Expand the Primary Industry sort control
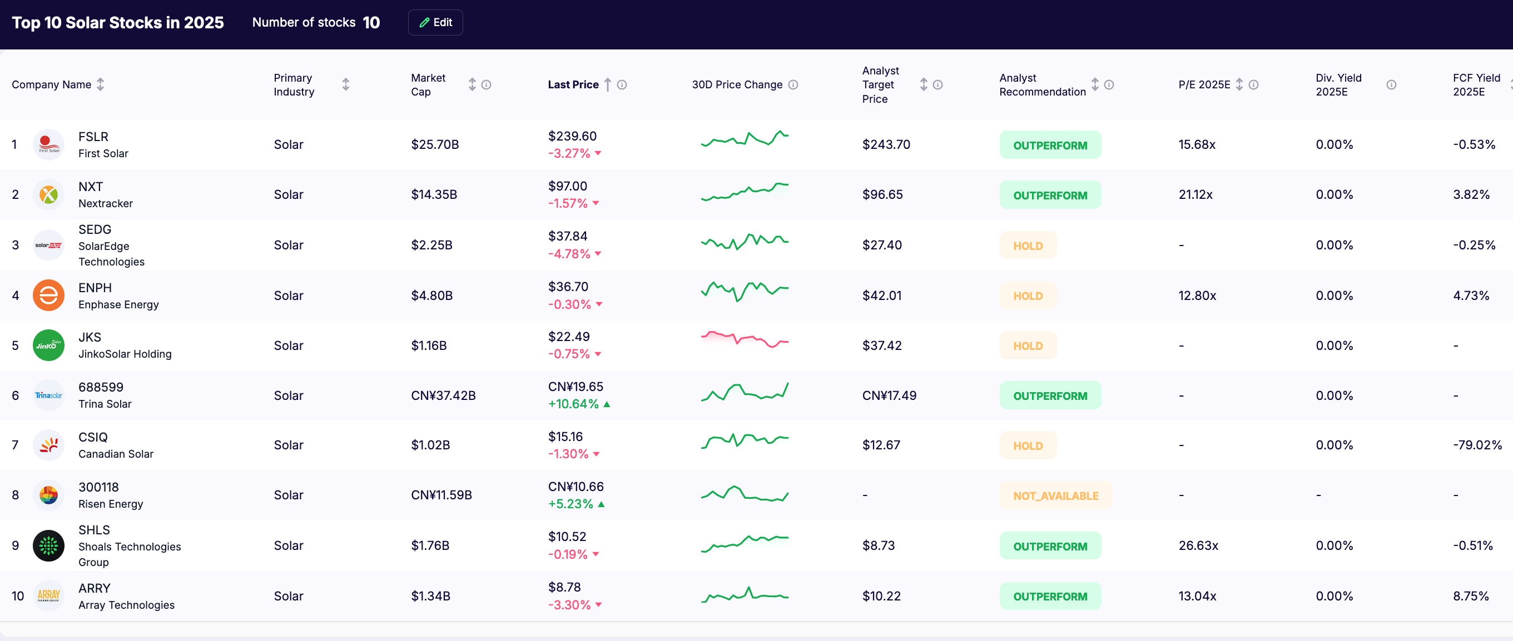Image resolution: width=1513 pixels, height=641 pixels. (x=345, y=84)
